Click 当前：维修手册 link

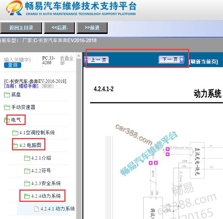tap(21, 86)
